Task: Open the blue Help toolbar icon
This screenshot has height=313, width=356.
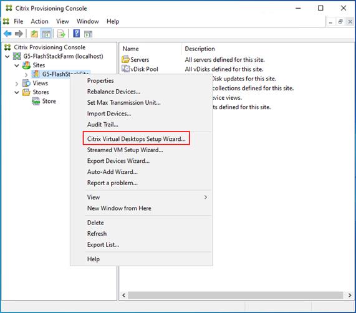Action: pos(76,34)
